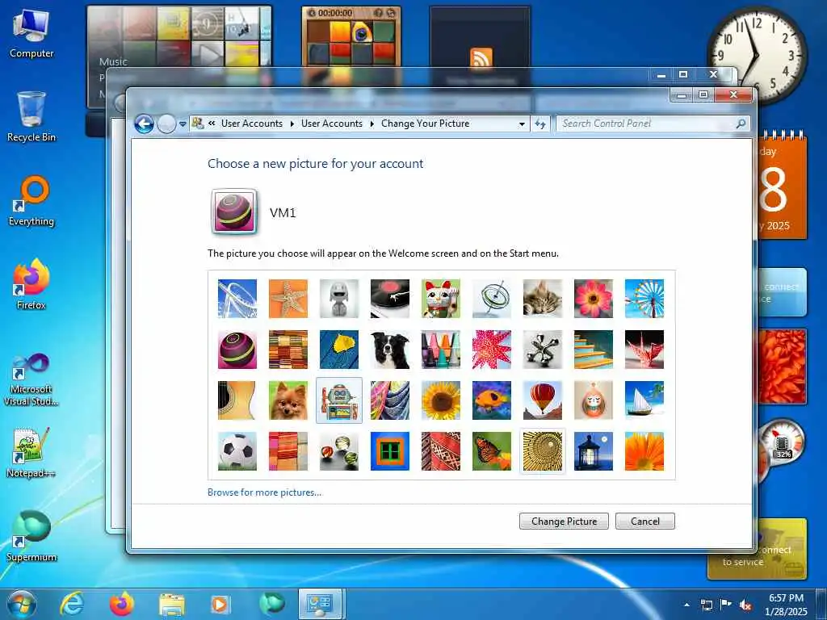The width and height of the screenshot is (827, 620).
Task: Open Windows Media Player taskbar icon
Action: [x=220, y=604]
